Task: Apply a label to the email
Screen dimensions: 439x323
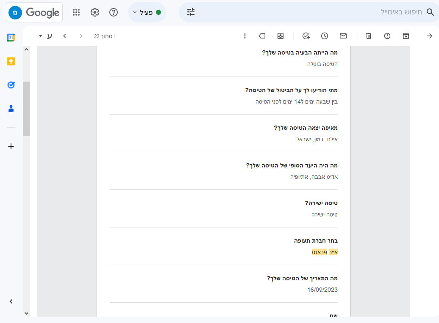Action: coord(262,36)
